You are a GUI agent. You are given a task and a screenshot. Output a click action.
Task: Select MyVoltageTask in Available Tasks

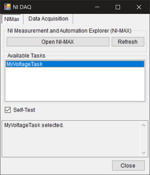[x=75, y=64]
